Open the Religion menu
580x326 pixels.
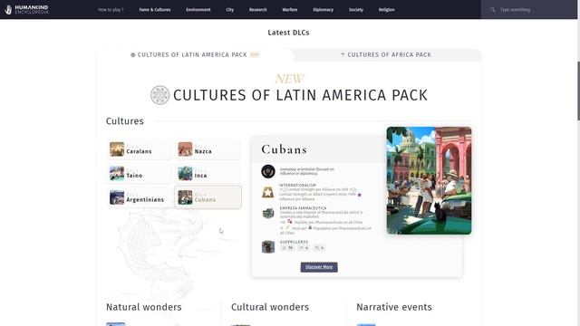(387, 10)
